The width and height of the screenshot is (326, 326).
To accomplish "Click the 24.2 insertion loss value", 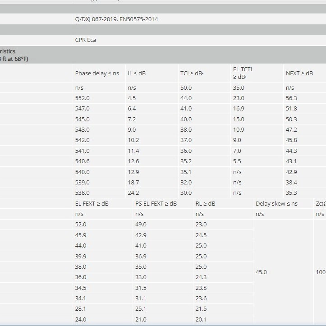I will pyautogui.click(x=133, y=193).
